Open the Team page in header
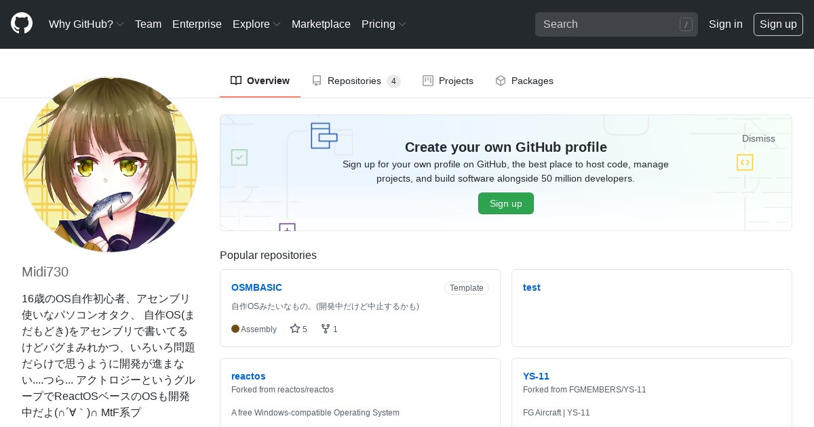Viewport: 814px width, 427px height. pos(148,24)
